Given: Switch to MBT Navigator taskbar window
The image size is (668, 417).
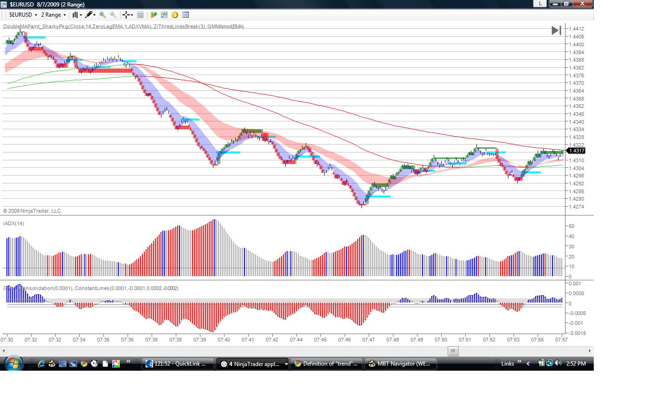Looking at the screenshot, I should coord(400,364).
